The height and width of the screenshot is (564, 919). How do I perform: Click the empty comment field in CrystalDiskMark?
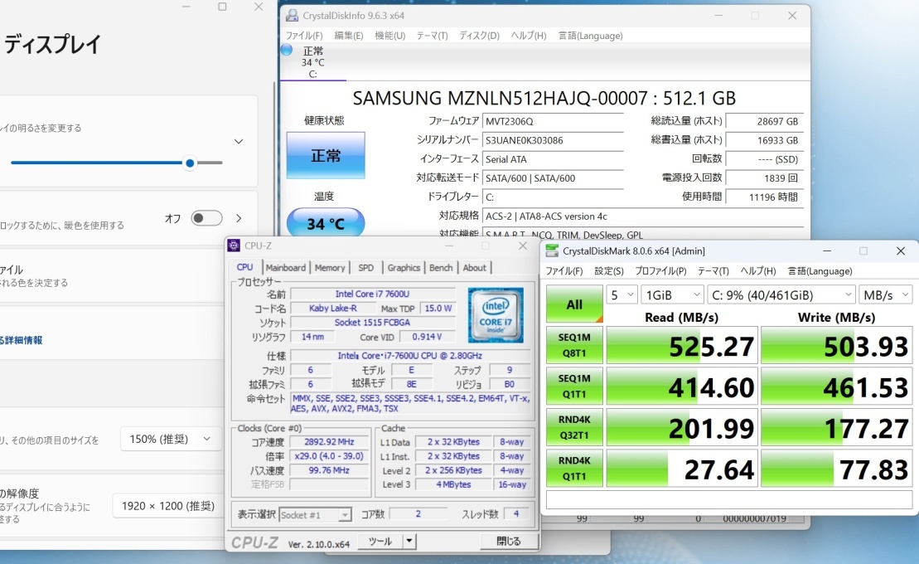coord(729,499)
